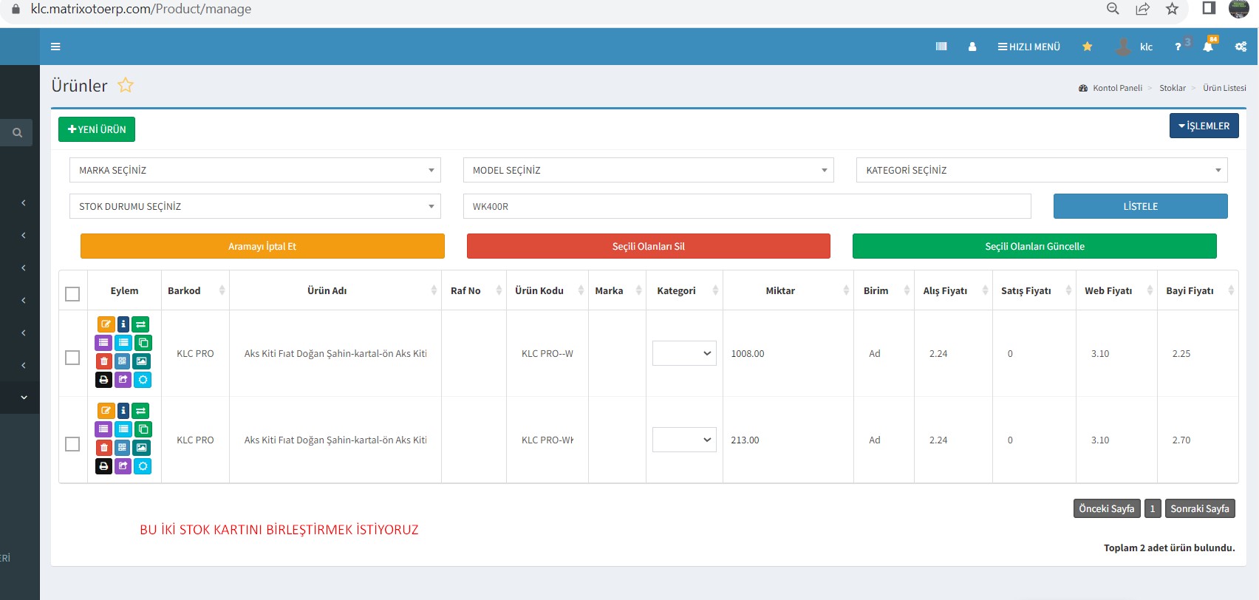Viewport: 1259px width, 600px height.
Task: Click the black print icon in the second row
Action: pos(104,466)
